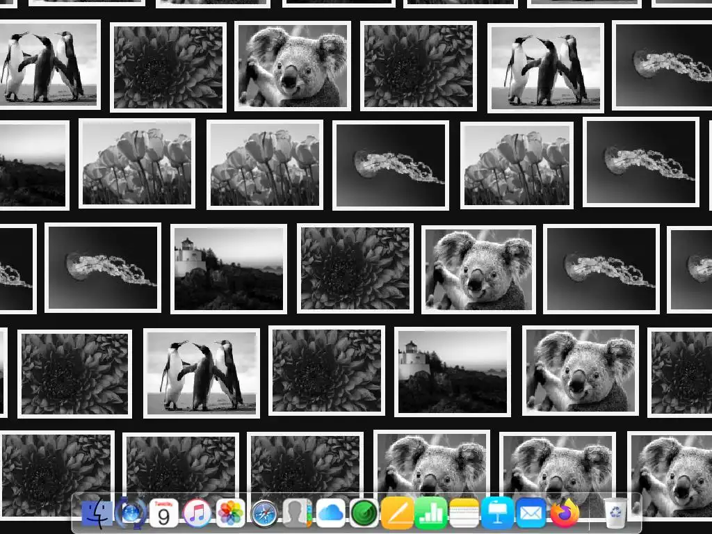The image size is (712, 534).
Task: Open the Pages app in the dock
Action: point(397,514)
